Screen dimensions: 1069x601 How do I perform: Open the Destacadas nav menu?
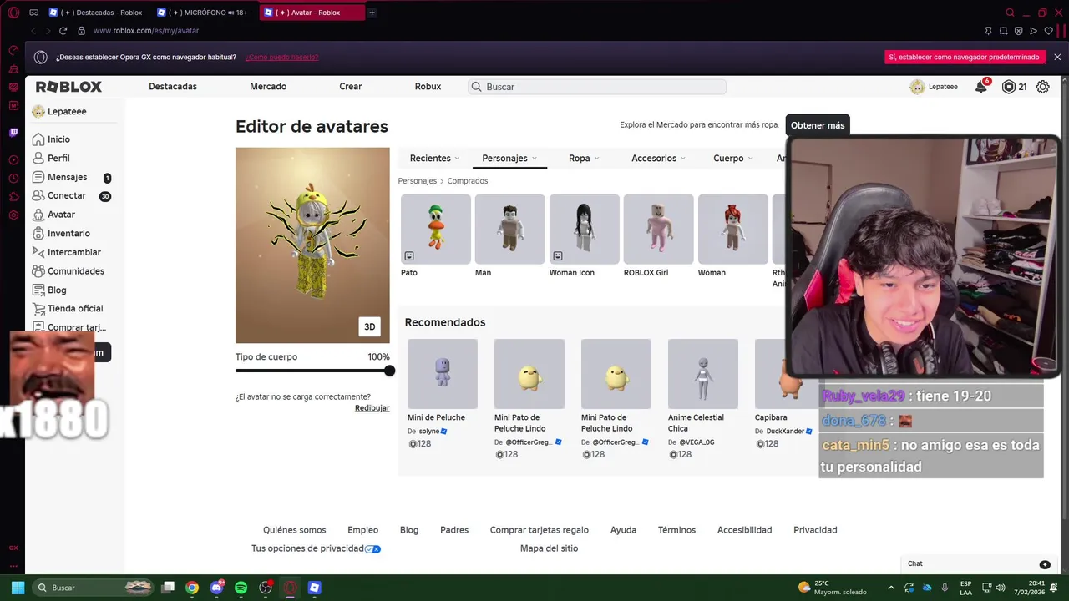[173, 87]
